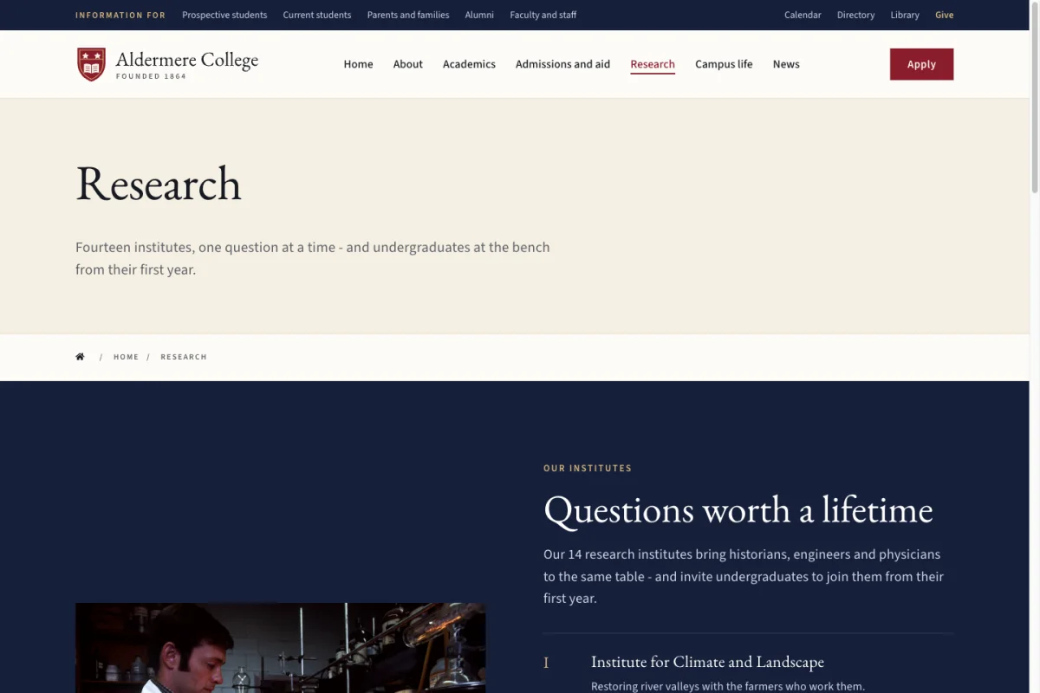Screen dimensions: 1040x693
Task: Go to Parents and families
Action: [x=408, y=15]
